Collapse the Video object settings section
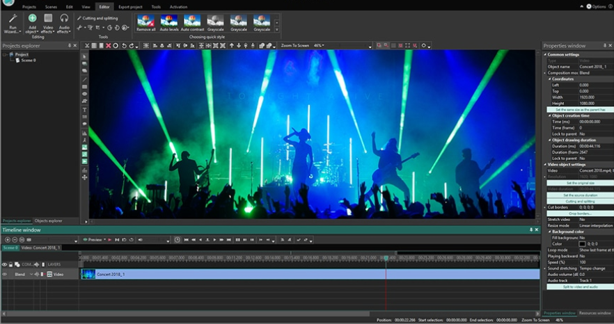Viewport: 614px width, 324px height. (545, 165)
